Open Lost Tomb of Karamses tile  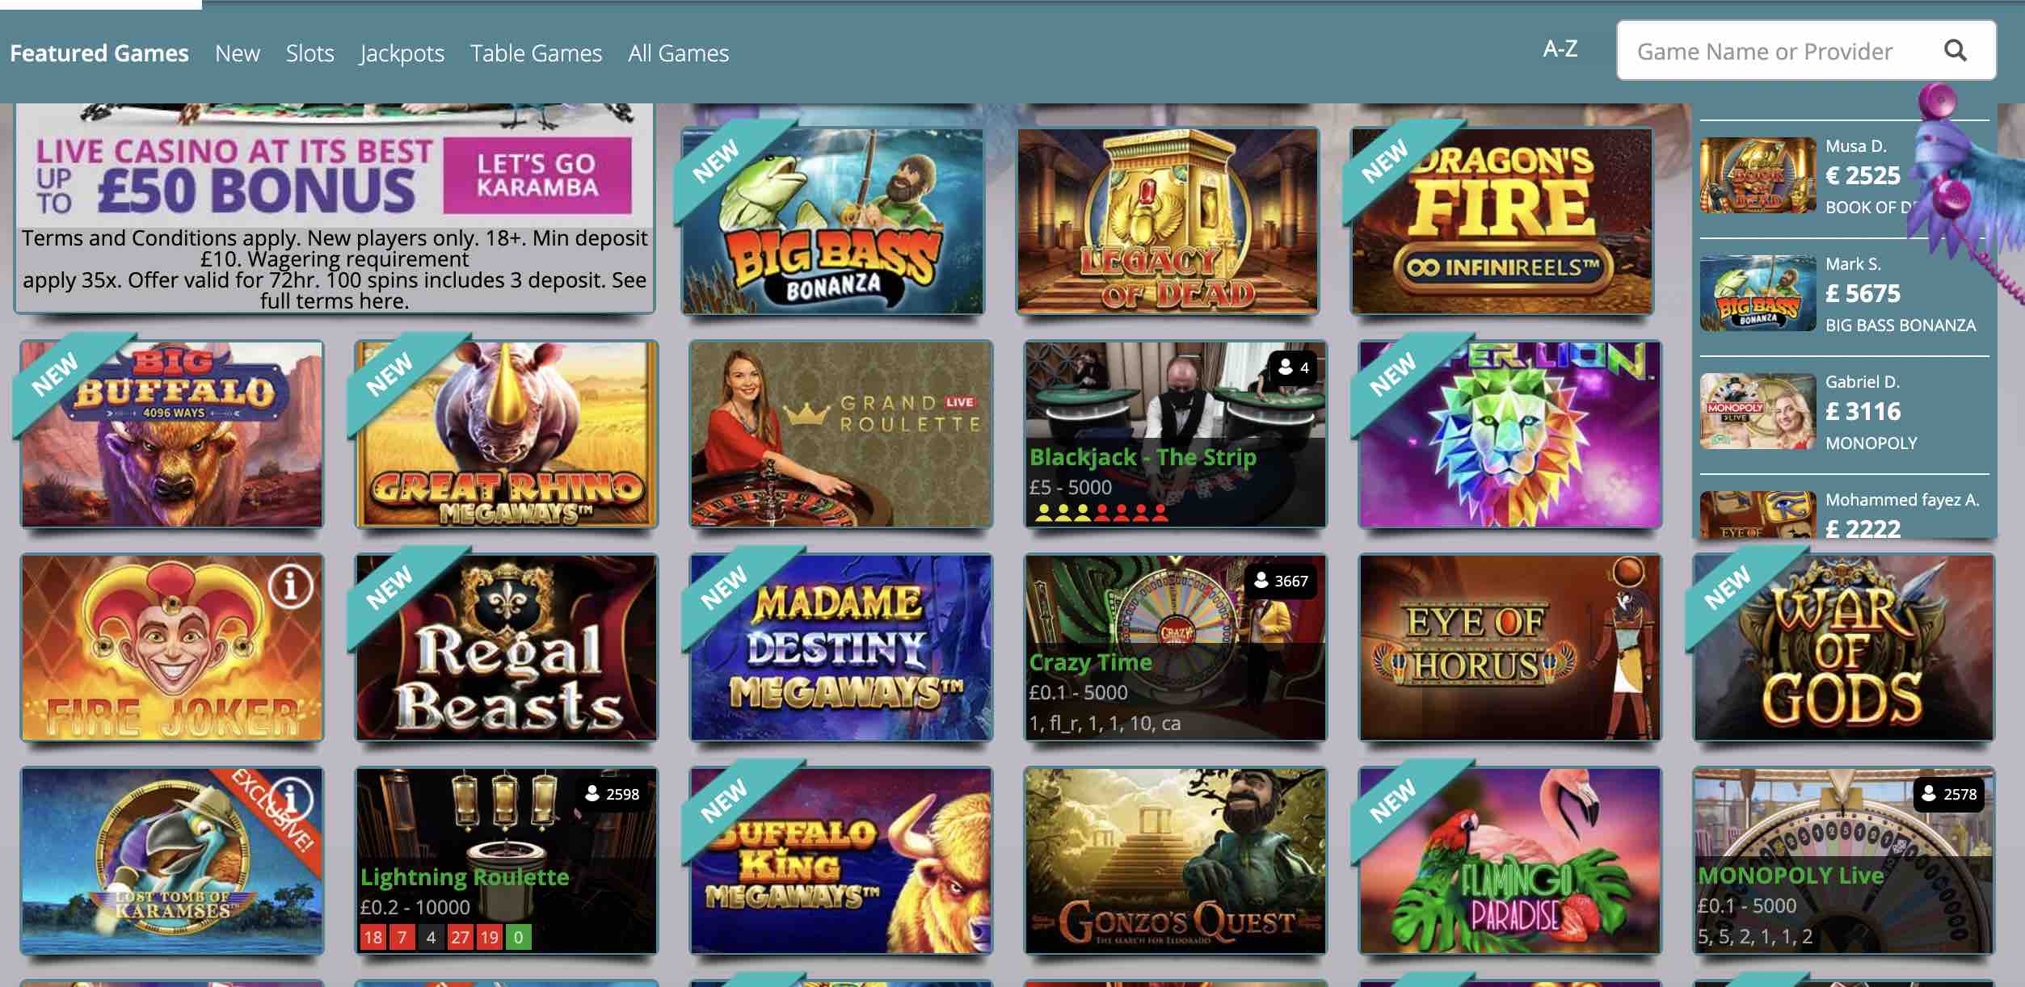(x=172, y=860)
